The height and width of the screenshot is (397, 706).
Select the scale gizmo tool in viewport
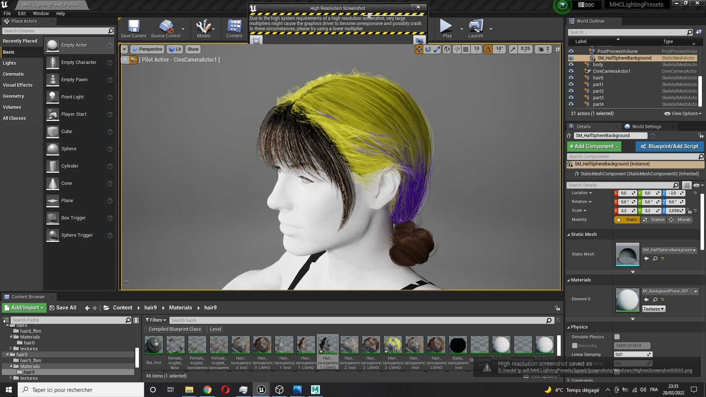pos(437,49)
